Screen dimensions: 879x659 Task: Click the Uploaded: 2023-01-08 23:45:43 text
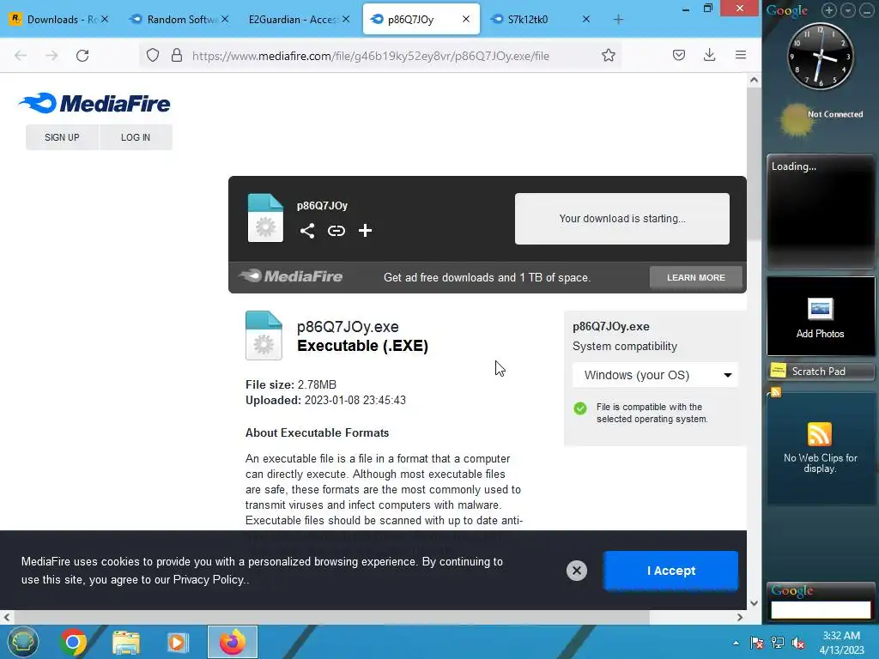click(x=325, y=400)
